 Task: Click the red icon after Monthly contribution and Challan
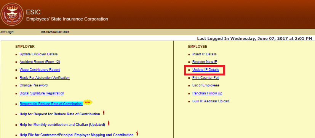(109, 123)
